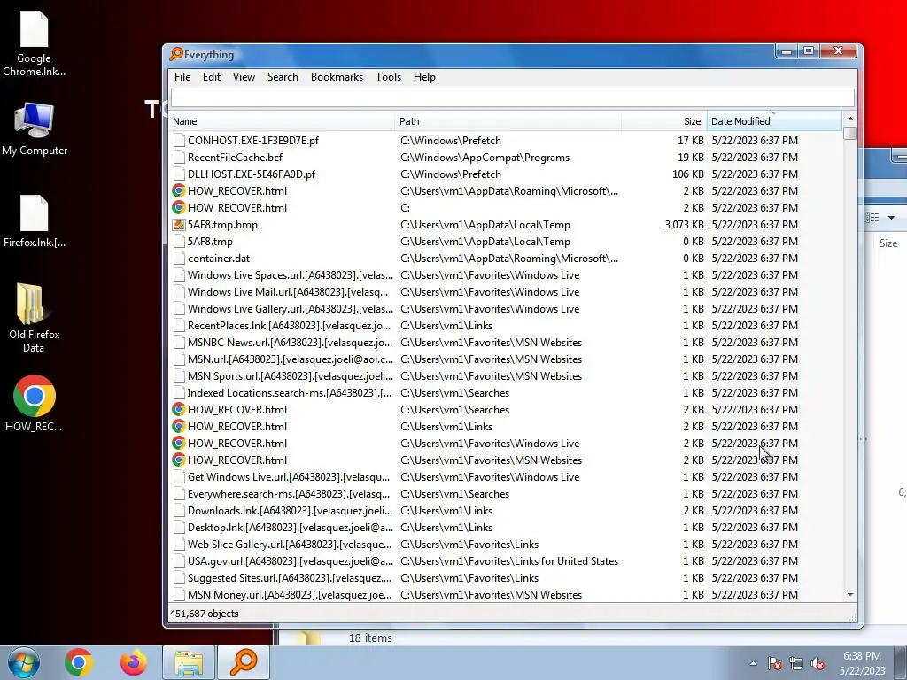This screenshot has height=680, width=907.
Task: Click the Old Firefox Data folder icon
Action: pos(35,318)
